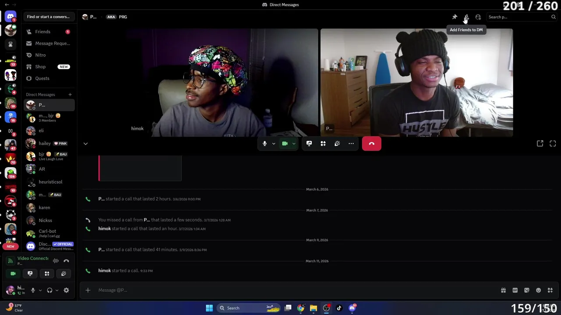This screenshot has height=315, width=561.
Task: Open activities button in voice panel
Action: coord(47,273)
